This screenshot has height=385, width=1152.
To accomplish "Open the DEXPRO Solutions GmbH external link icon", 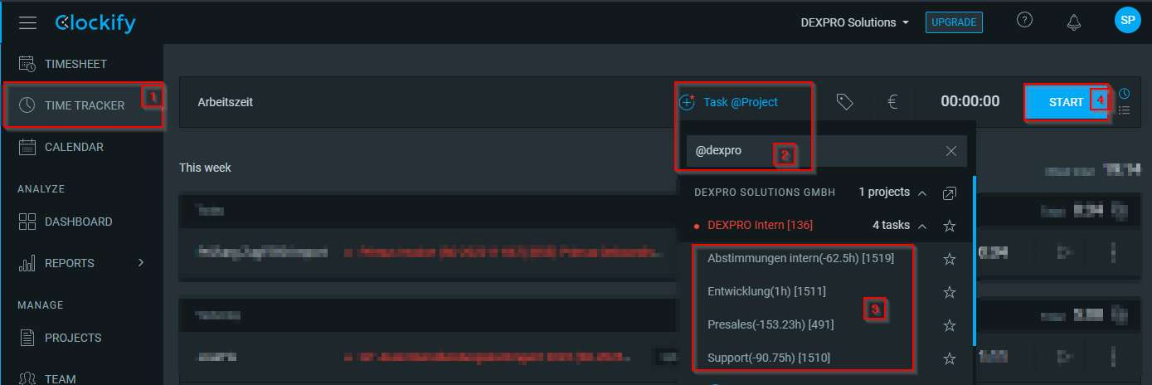I will (x=950, y=192).
